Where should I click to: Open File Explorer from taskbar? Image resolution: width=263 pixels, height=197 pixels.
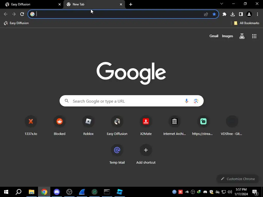click(x=31, y=192)
